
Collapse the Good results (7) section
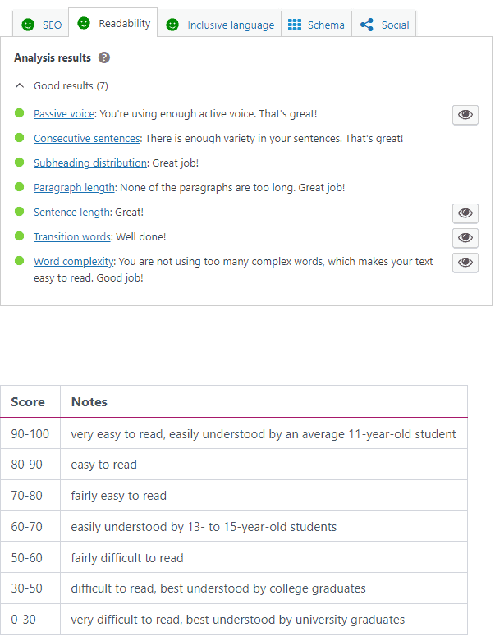[62, 86]
